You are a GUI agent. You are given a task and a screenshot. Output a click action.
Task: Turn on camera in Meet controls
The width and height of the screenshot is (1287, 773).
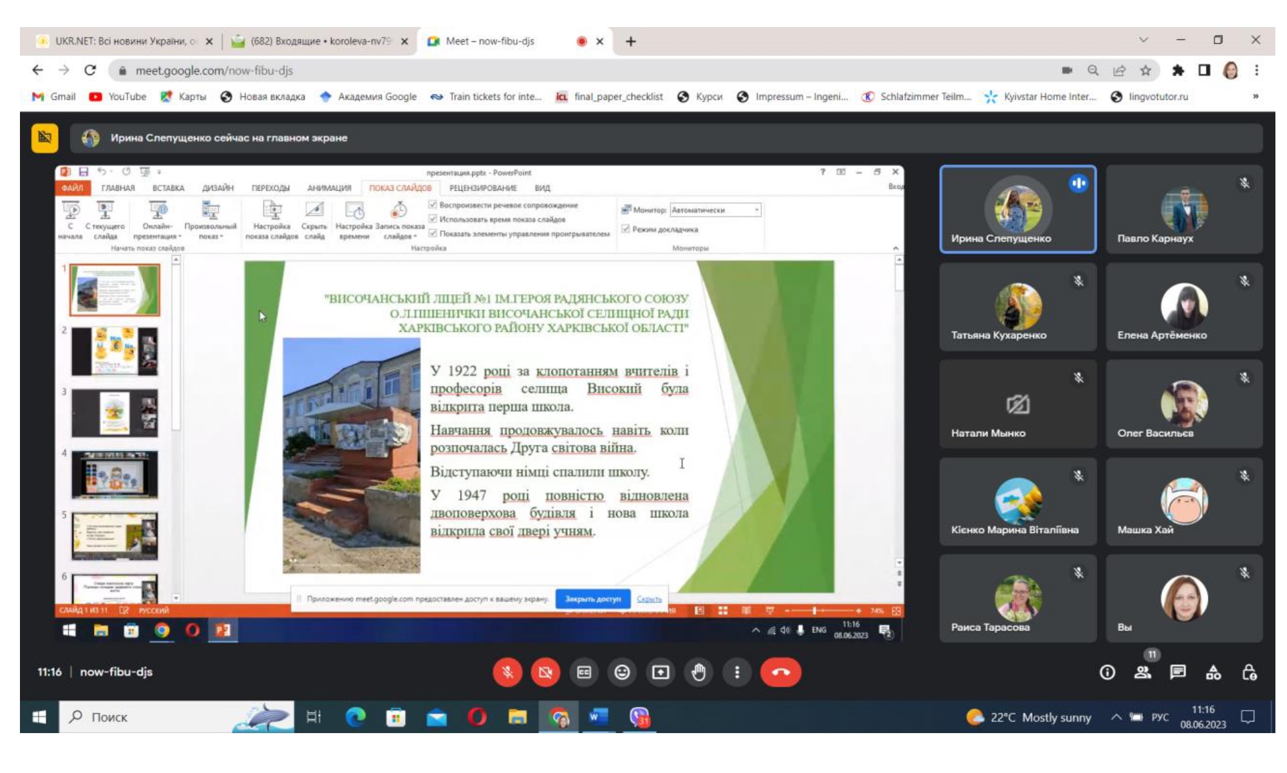[x=545, y=673]
